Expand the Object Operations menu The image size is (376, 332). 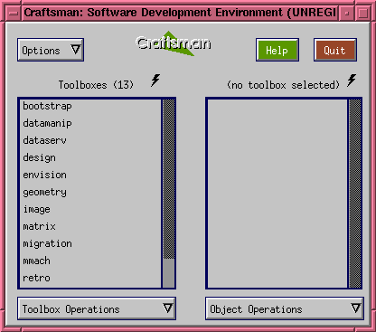[285, 308]
